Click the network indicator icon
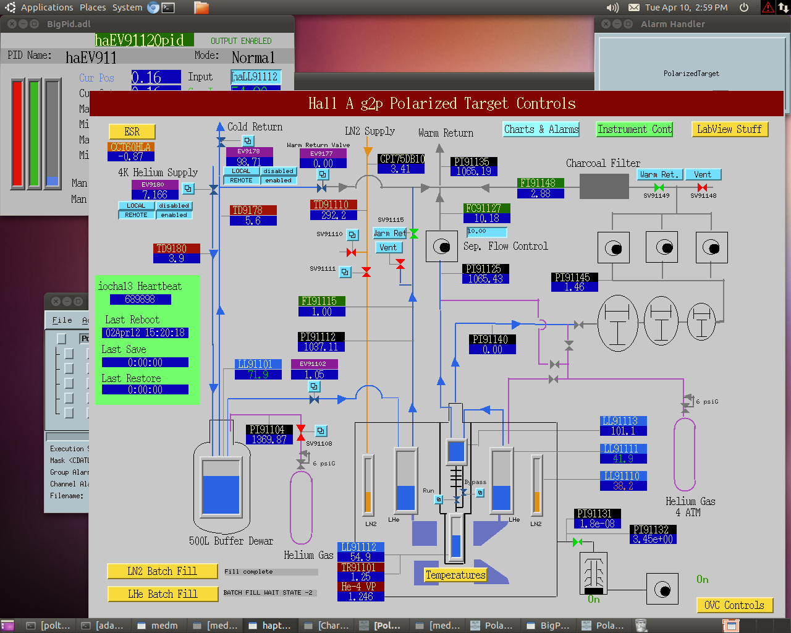 [x=784, y=7]
